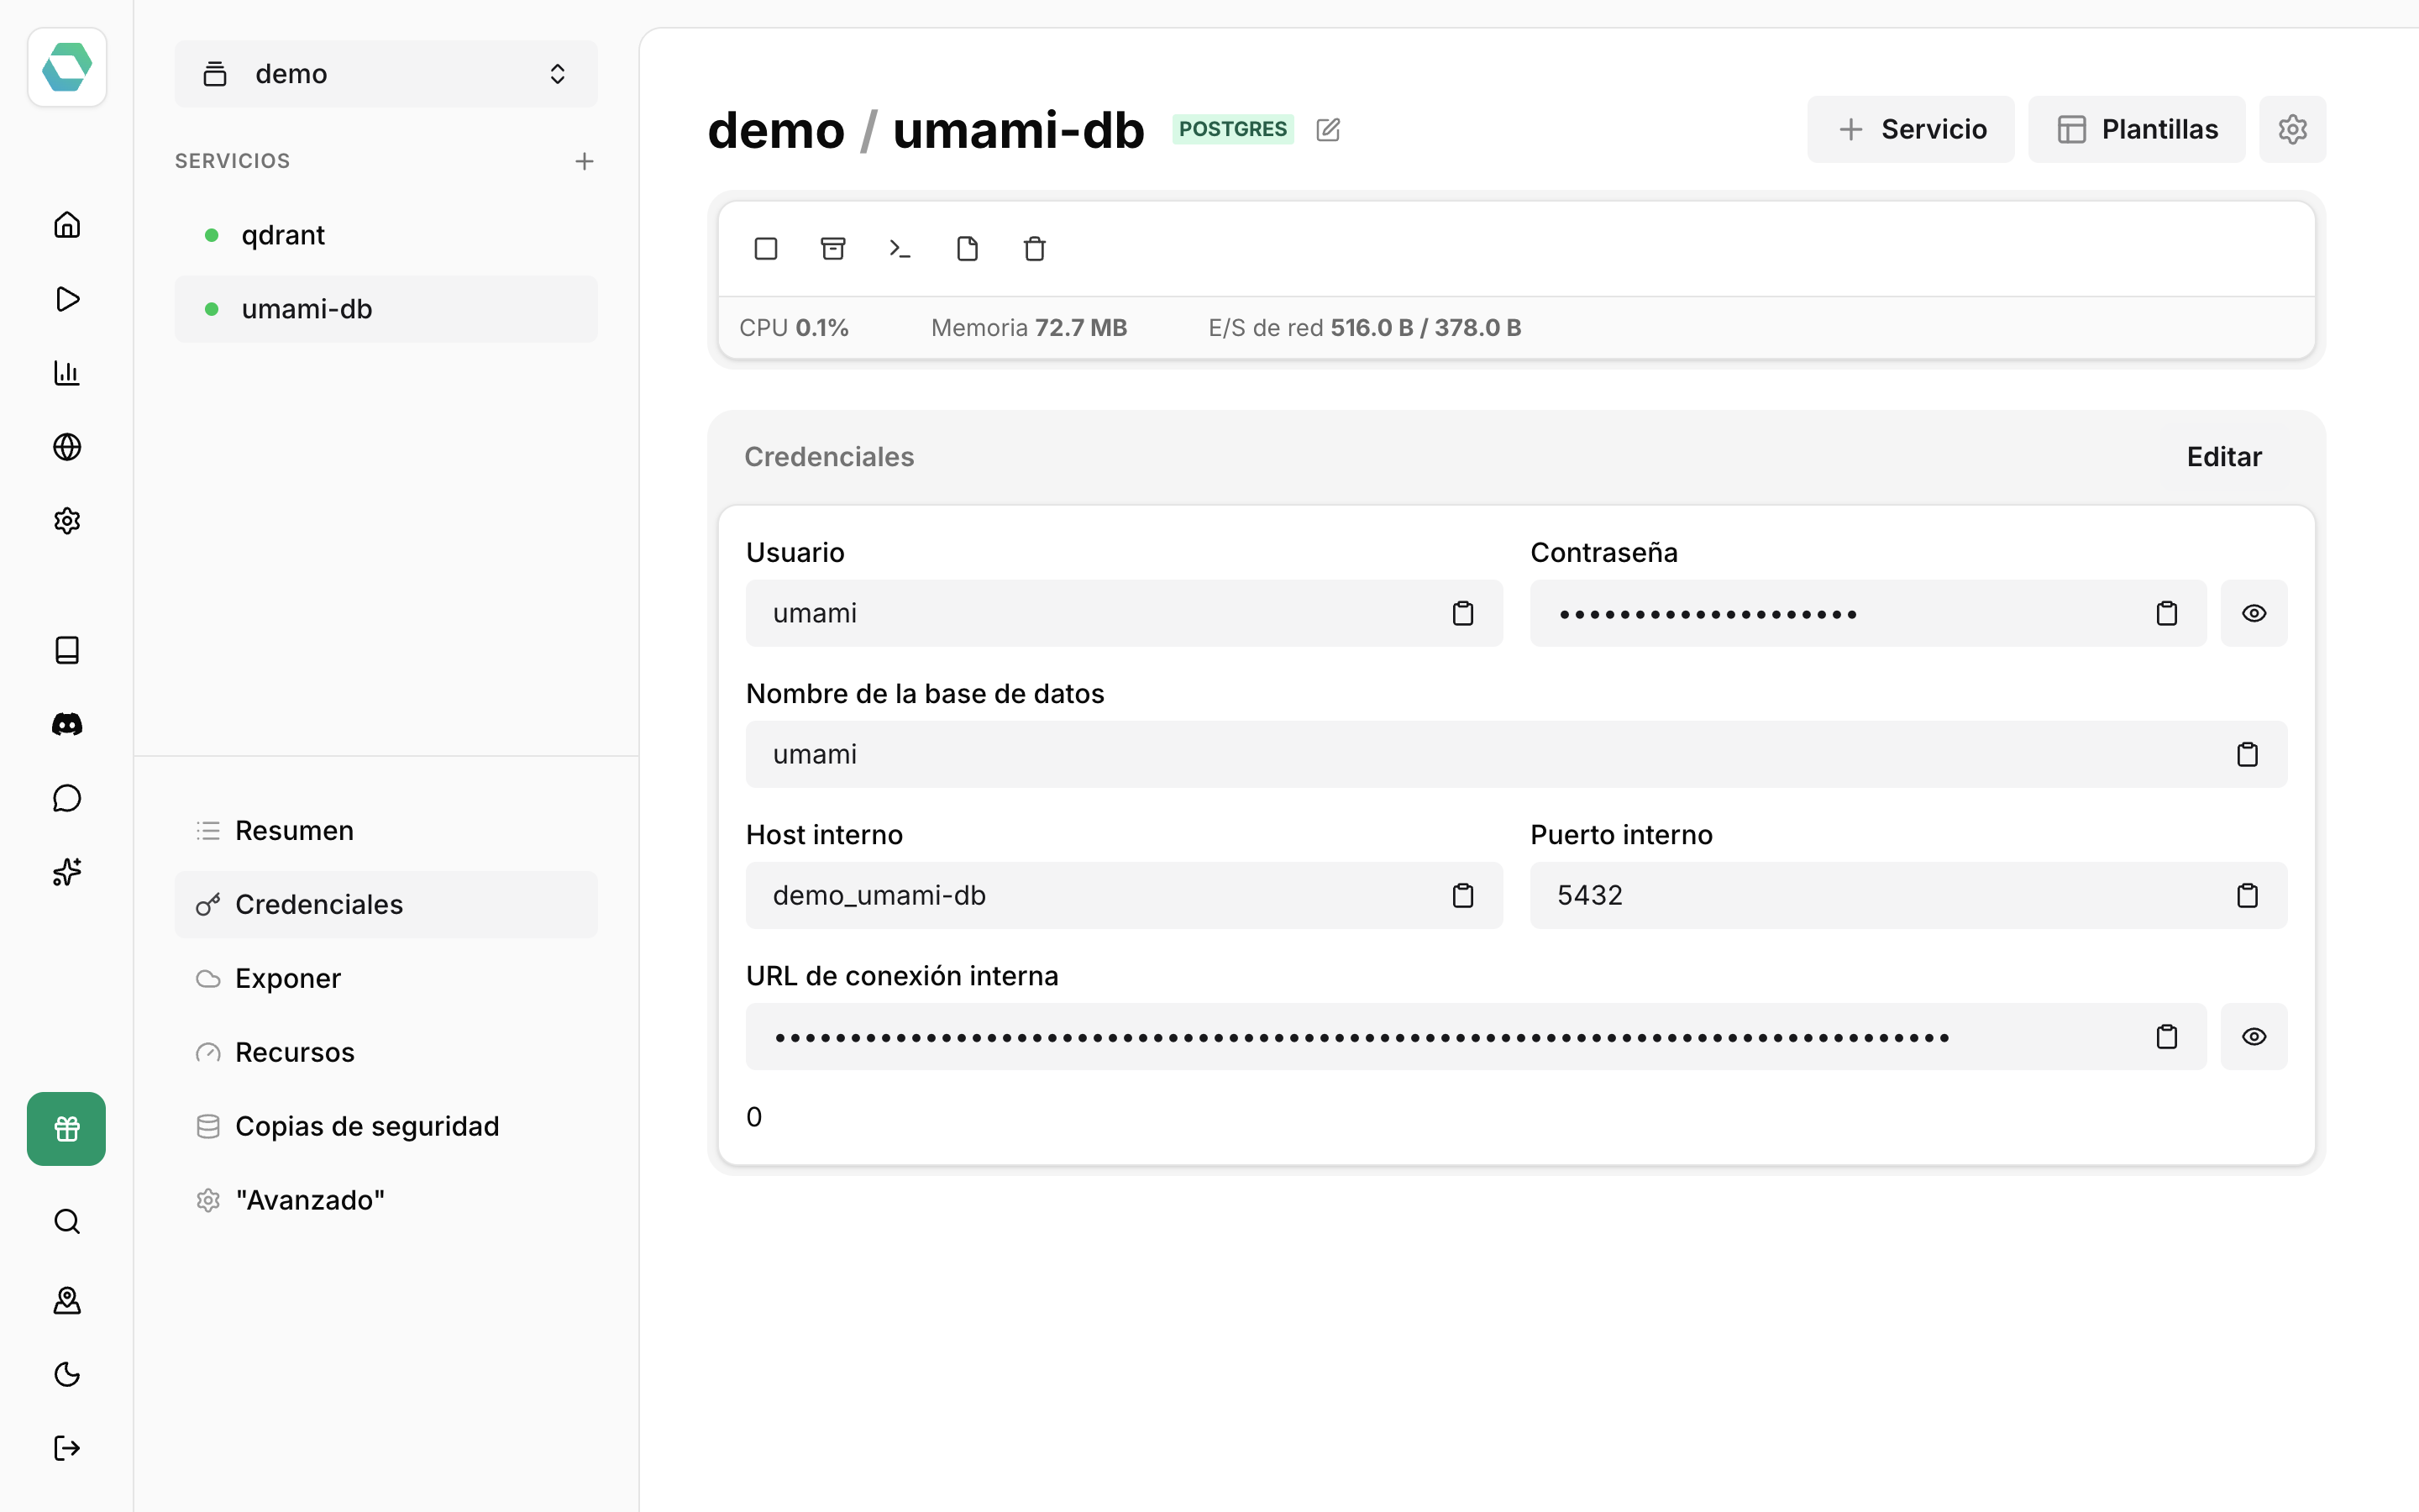This screenshot has height=1512, width=2419.
Task: Open the globe icon in sidebar
Action: click(x=67, y=447)
